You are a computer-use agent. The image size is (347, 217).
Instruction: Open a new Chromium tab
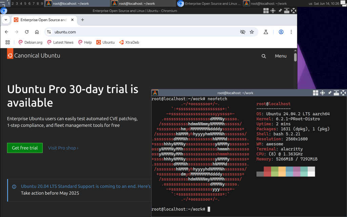[83, 20]
